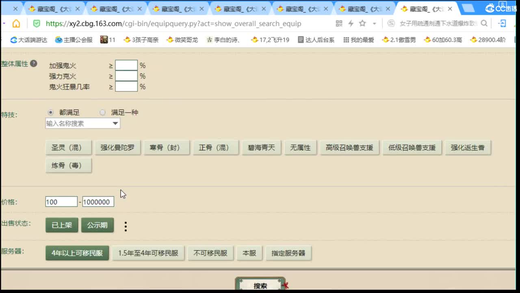The image size is (520, 293).
Task: Click the minimum price field showing 100
Action: click(x=61, y=201)
